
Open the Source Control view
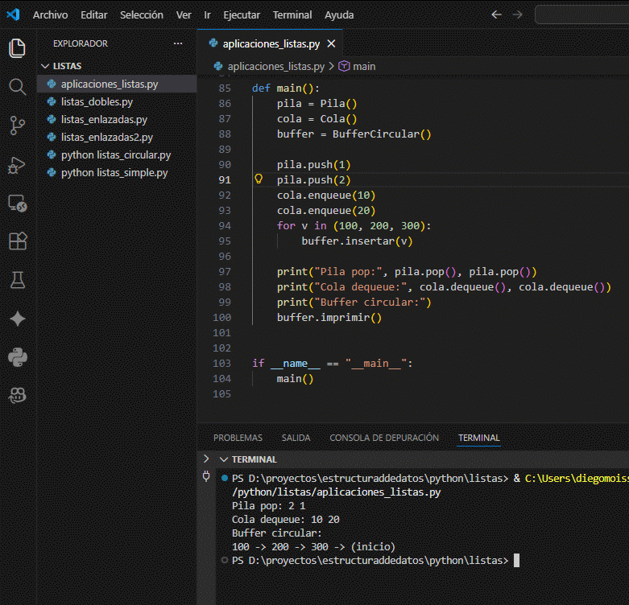click(17, 126)
